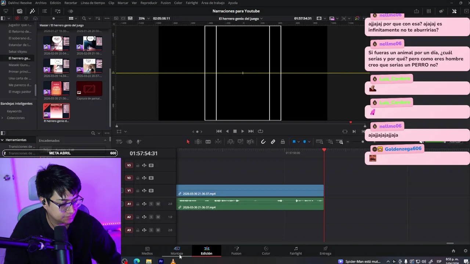
Task: Click the project home icon
Action: click(453, 251)
